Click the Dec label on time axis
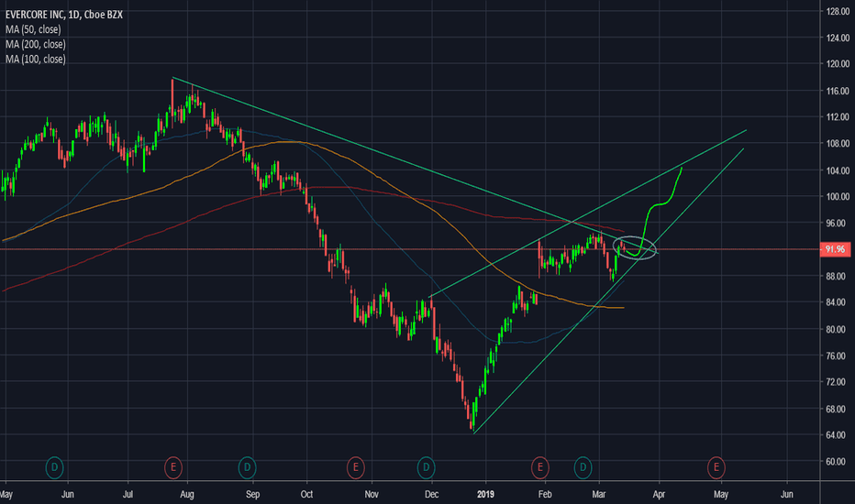Image resolution: width=855 pixels, height=504 pixels. (431, 494)
